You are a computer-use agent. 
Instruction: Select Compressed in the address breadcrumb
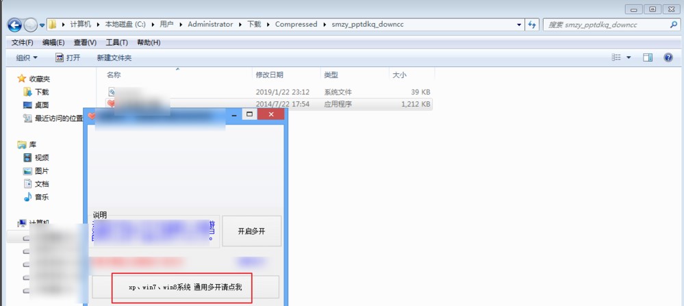(x=296, y=25)
